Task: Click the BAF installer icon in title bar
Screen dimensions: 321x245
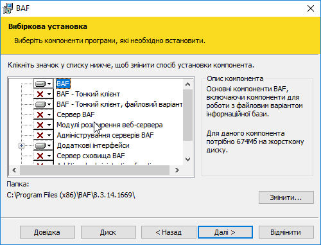Action: [8, 8]
